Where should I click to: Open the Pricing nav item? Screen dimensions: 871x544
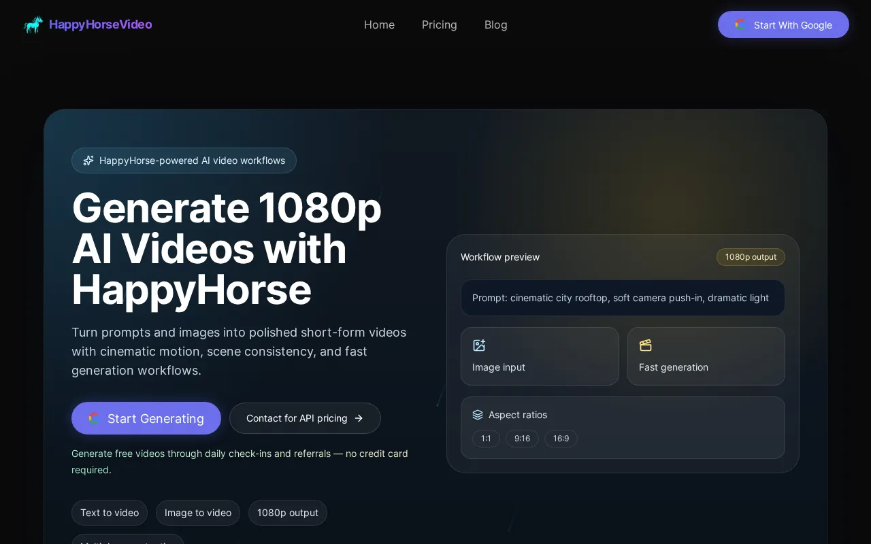pyautogui.click(x=440, y=24)
